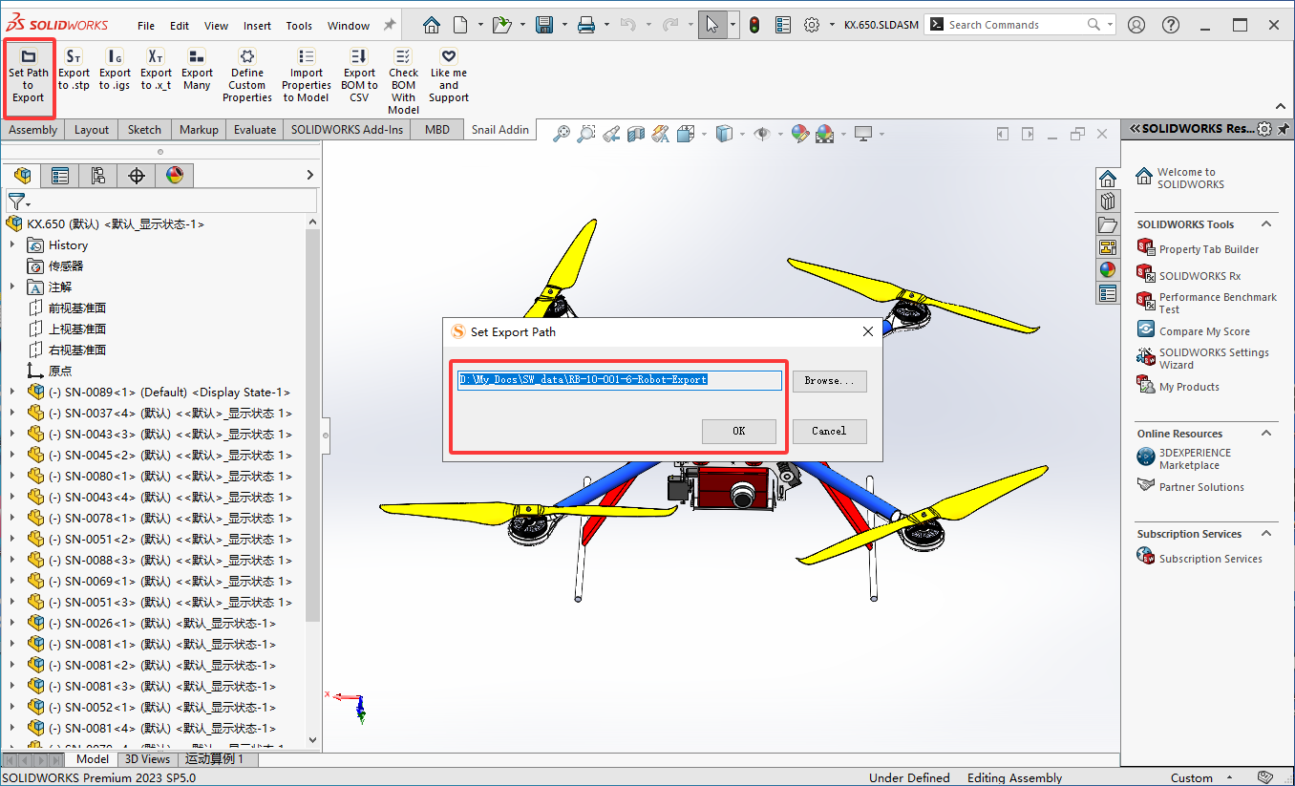Click Export BOM to CSV
The image size is (1295, 786).
click(359, 76)
